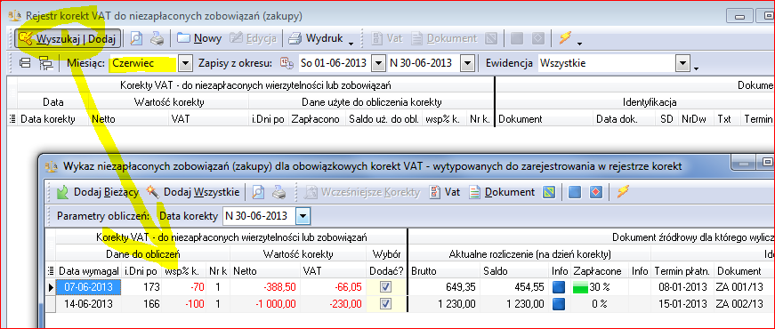Screen dimensions: 775x329
Task: Click Vat button in Wykaz window
Action: coord(444,192)
